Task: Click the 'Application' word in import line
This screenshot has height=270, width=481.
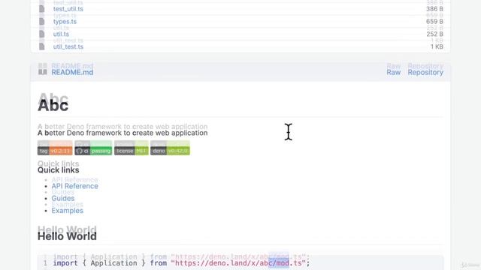Action: tap(113, 263)
